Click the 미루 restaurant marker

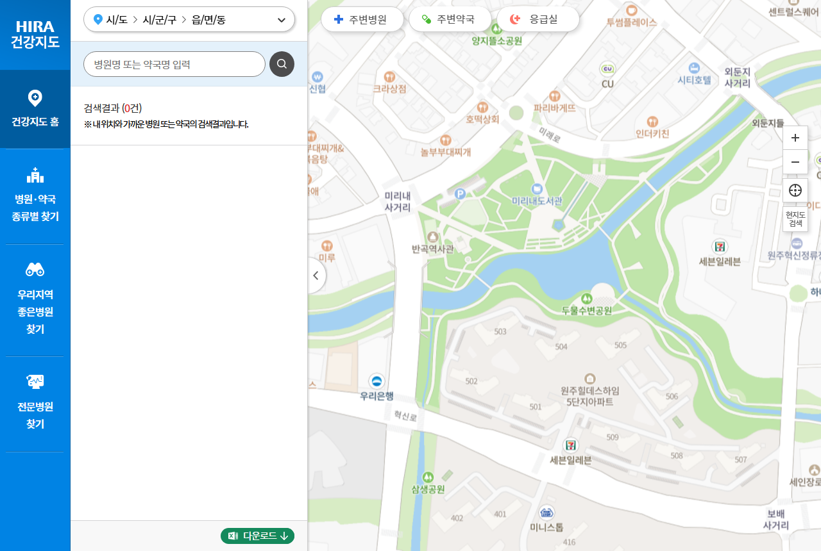click(327, 245)
